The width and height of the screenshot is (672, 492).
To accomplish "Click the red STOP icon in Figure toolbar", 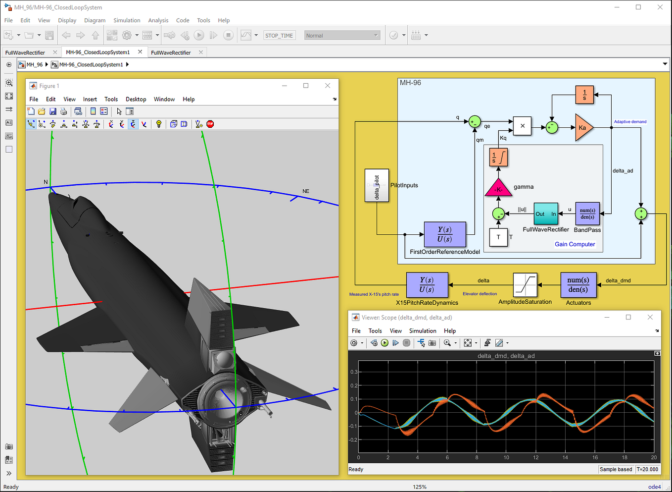I will tap(210, 124).
